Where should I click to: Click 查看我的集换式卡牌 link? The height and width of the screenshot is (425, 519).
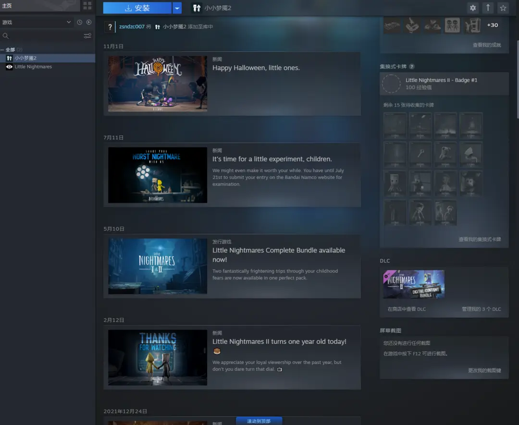[x=480, y=239]
